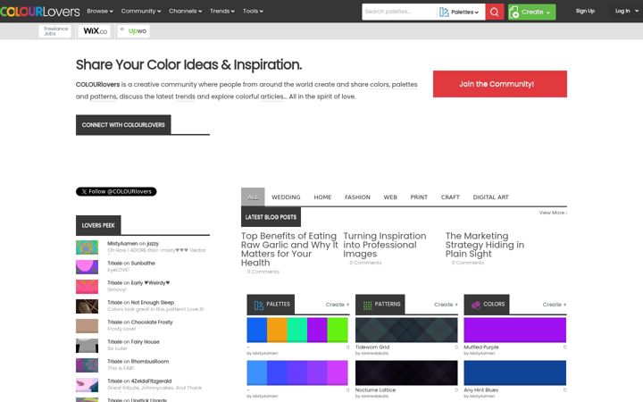Click the WiX.co ad banner
Image resolution: width=643 pixels, height=402 pixels.
95,31
